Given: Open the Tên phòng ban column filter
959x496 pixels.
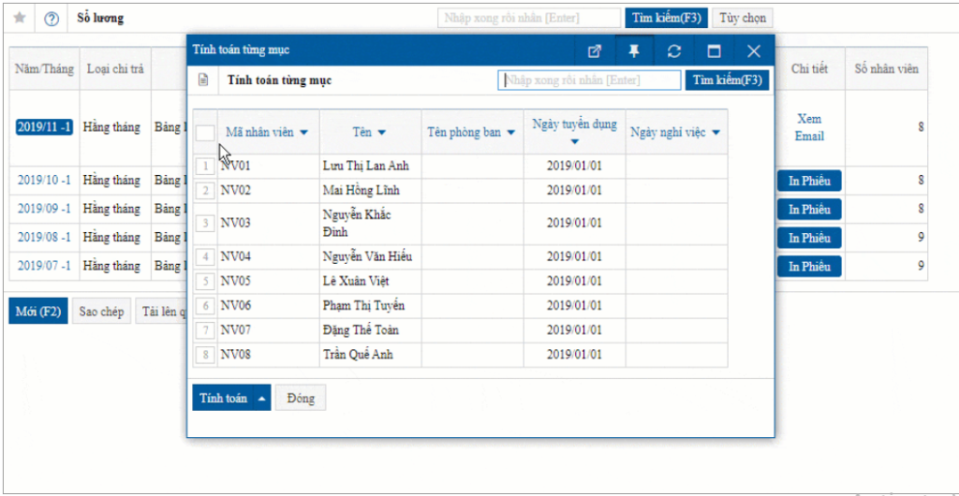Looking at the screenshot, I should pos(510,133).
